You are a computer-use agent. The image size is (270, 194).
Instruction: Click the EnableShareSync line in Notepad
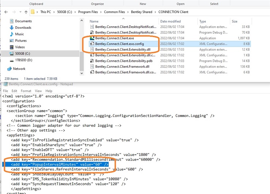click(x=56, y=145)
